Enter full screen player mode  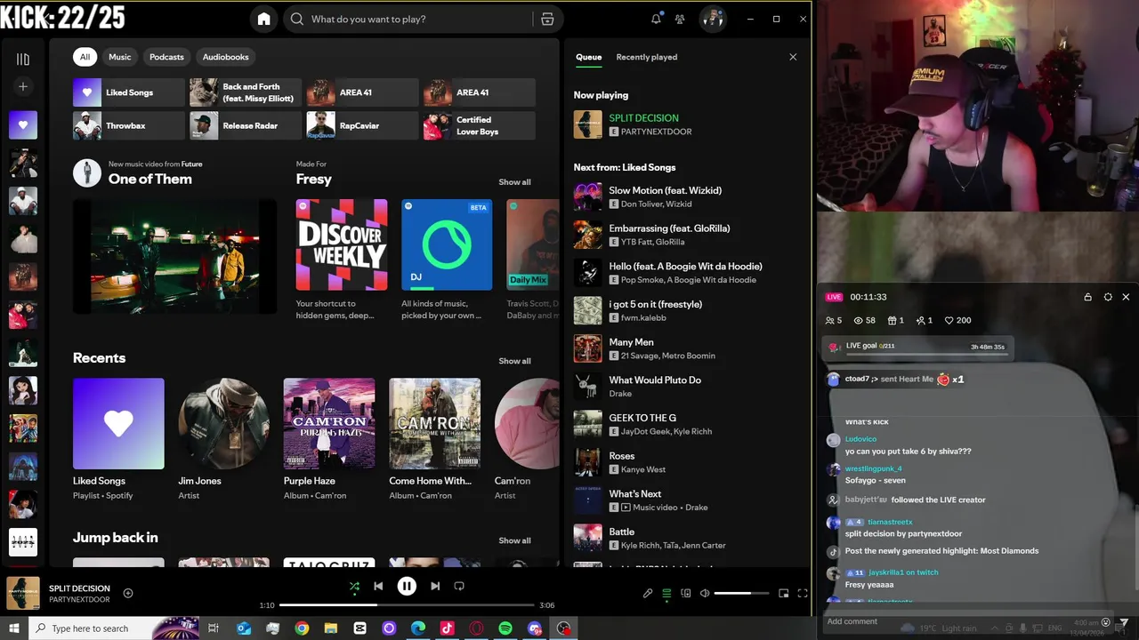coord(802,593)
